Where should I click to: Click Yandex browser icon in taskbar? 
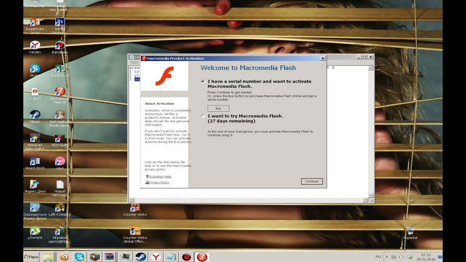156,257
